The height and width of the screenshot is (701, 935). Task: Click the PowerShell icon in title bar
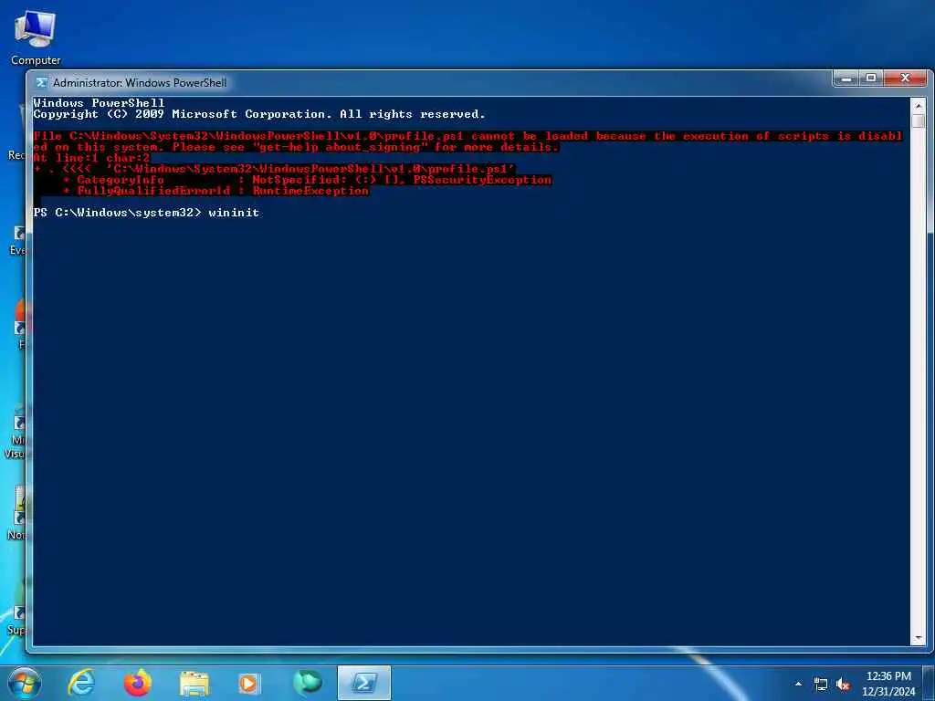coord(41,83)
